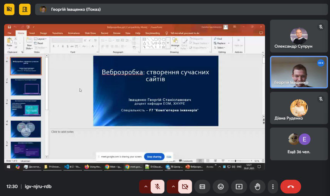Unmute the microphone

(158, 186)
